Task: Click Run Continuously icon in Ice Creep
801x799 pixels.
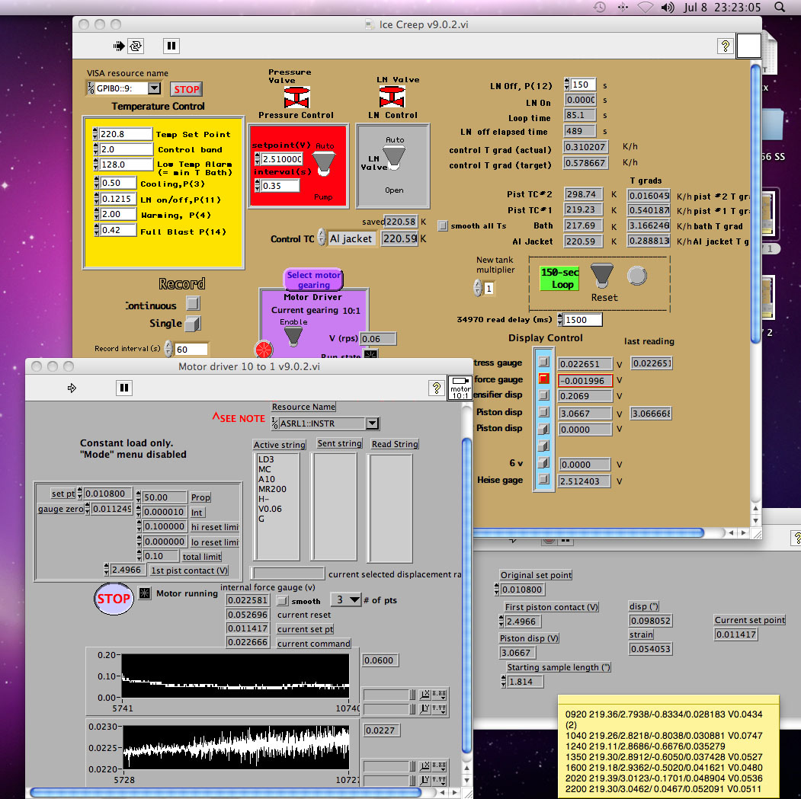Action: click(x=136, y=46)
